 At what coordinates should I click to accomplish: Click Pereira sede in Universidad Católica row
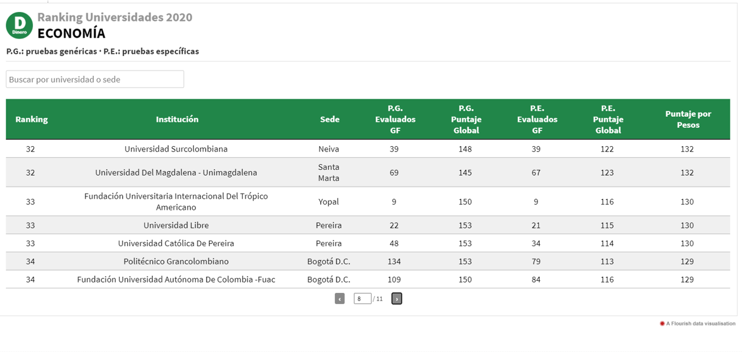[329, 243]
